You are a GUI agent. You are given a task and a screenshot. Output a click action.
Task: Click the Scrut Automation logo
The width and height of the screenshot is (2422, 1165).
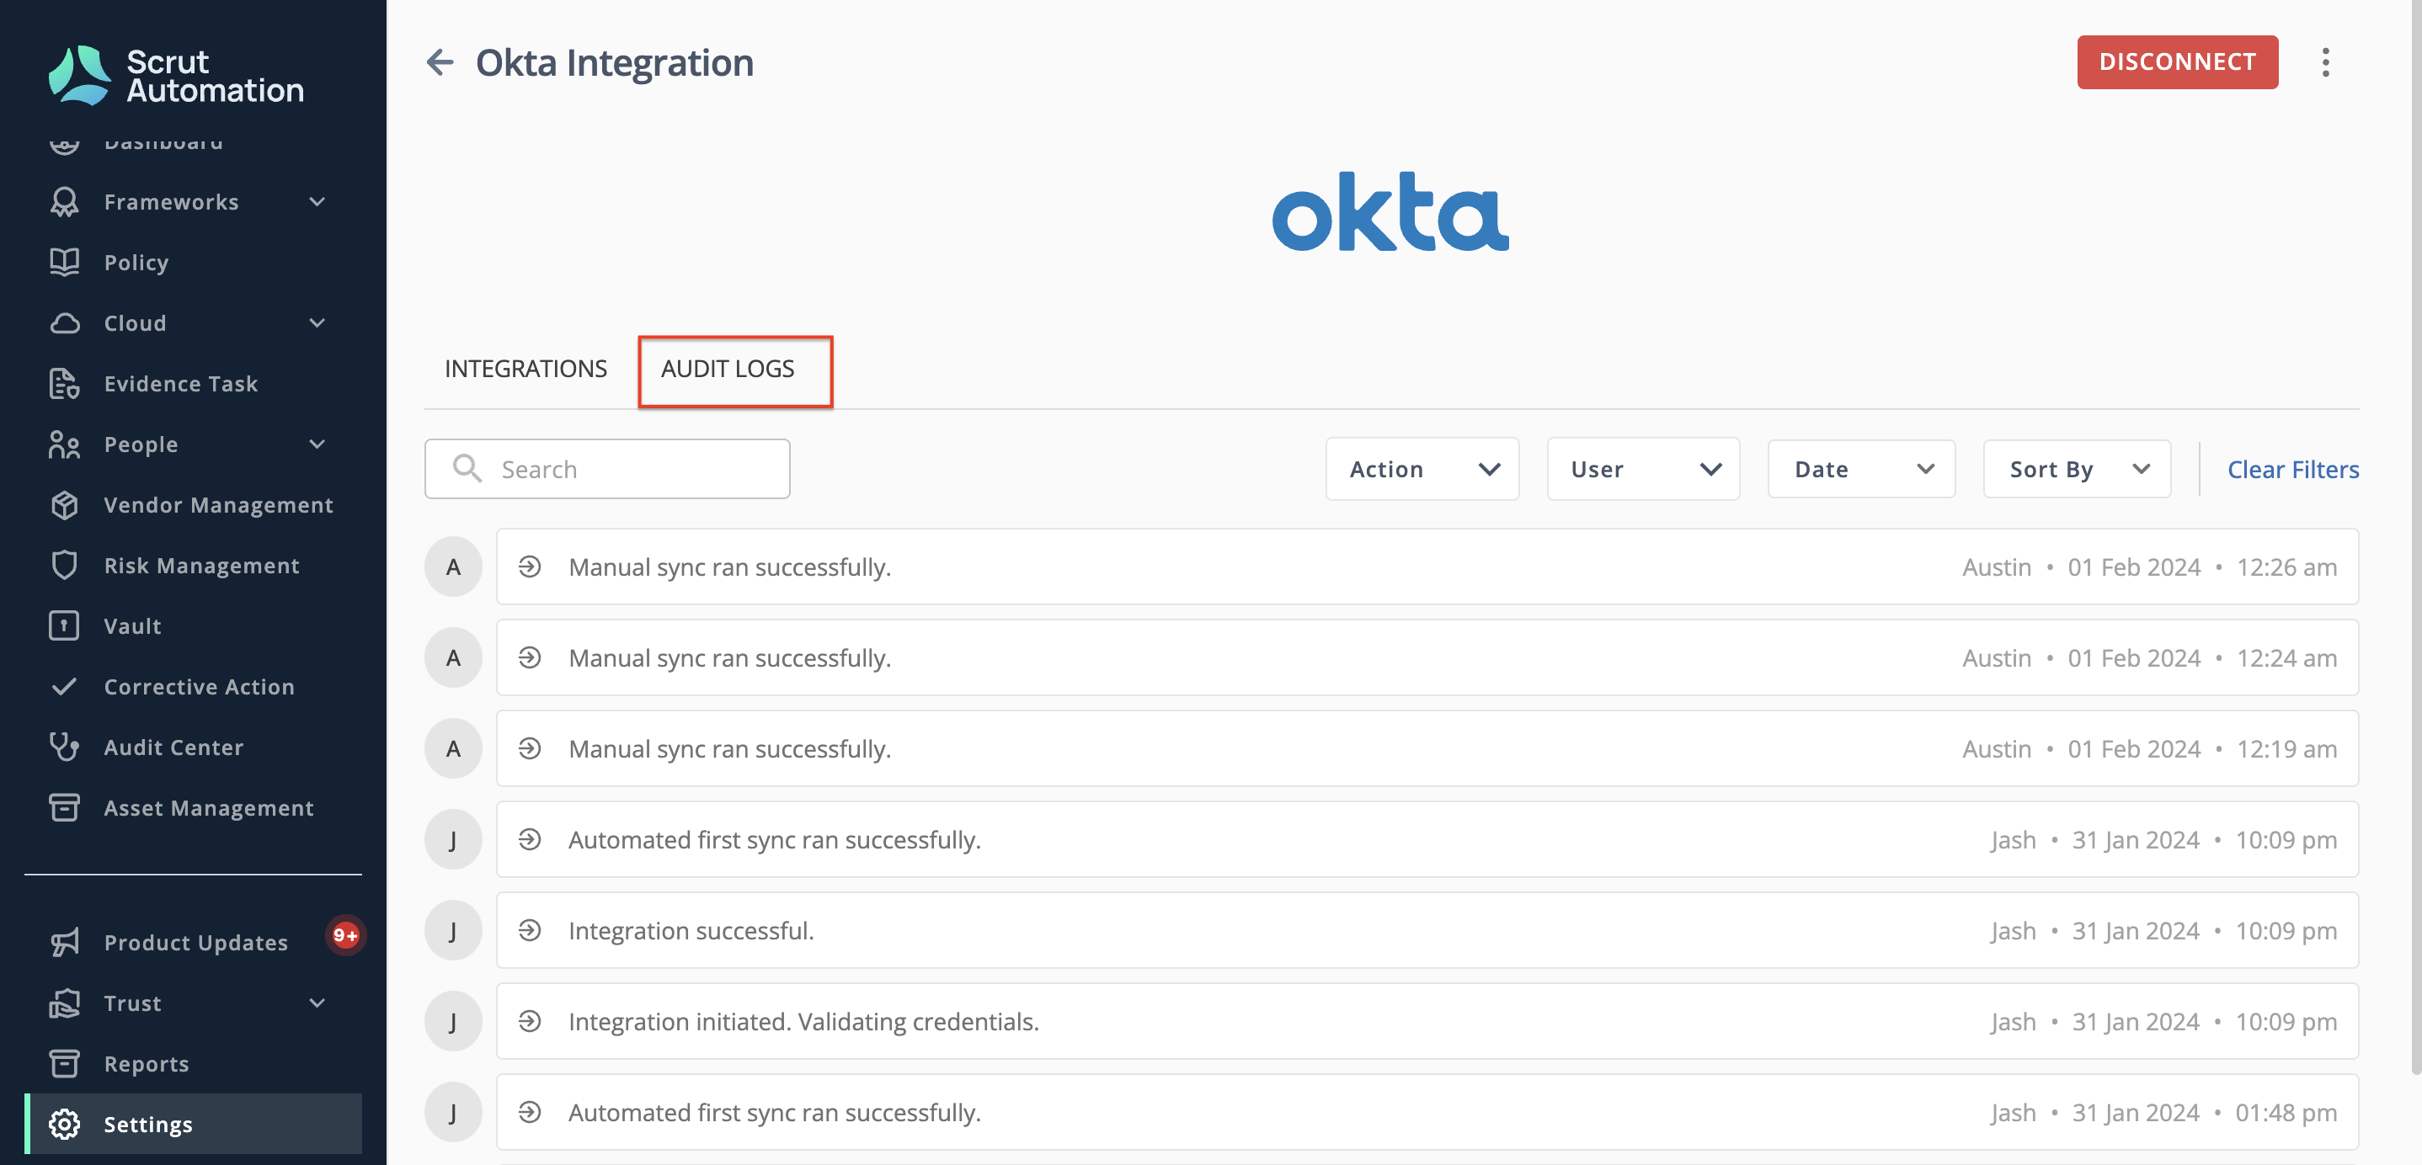(177, 75)
